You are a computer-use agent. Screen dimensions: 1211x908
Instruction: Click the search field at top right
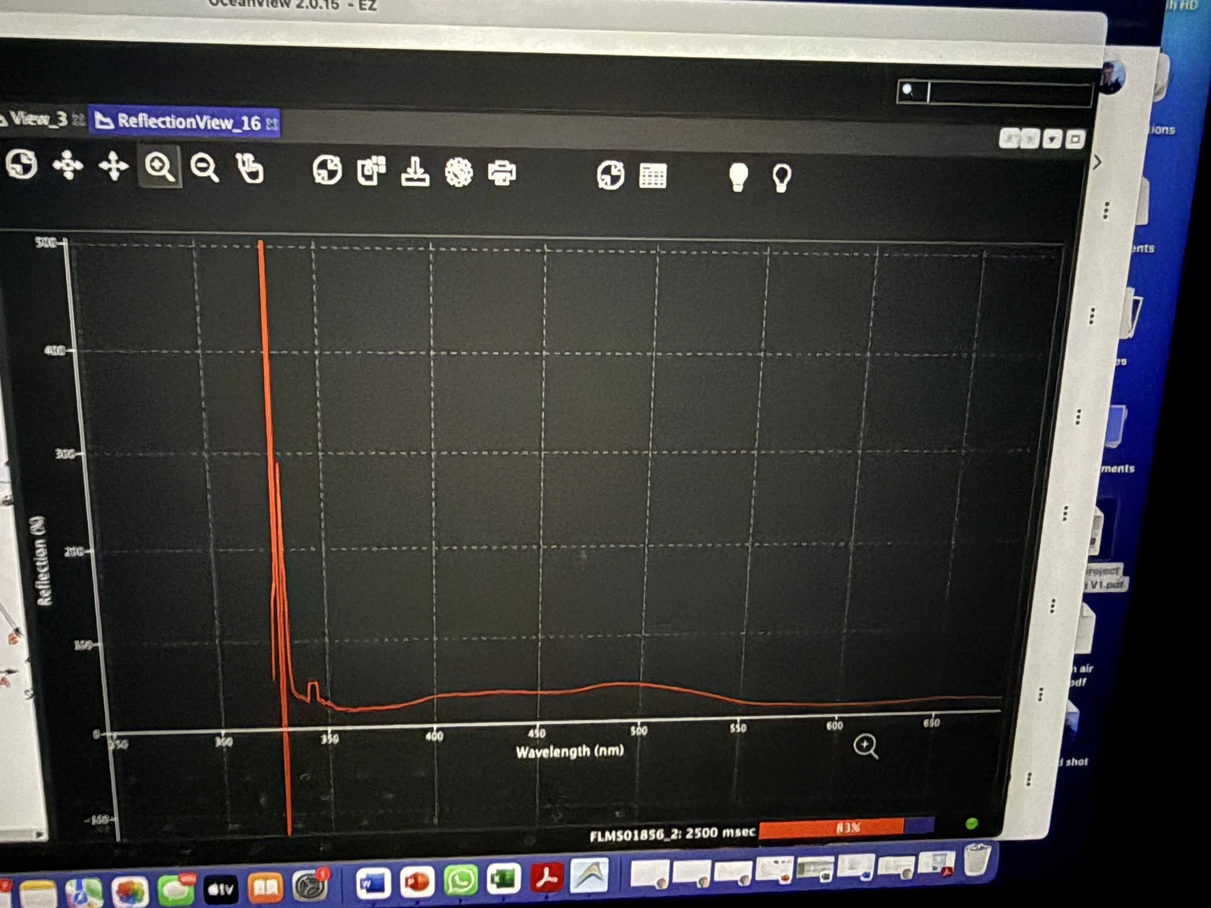[994, 93]
